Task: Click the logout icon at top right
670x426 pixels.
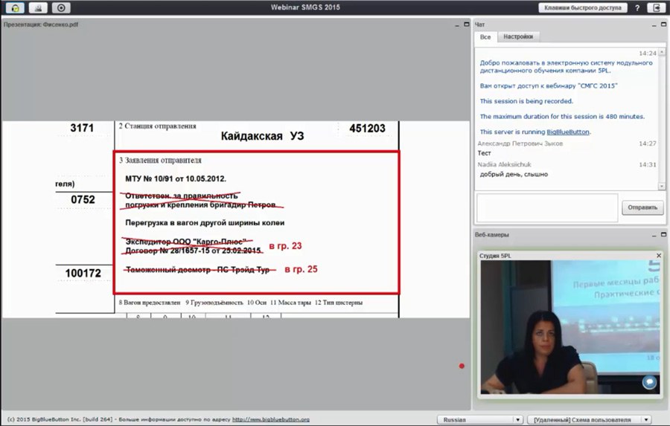Action: click(657, 7)
